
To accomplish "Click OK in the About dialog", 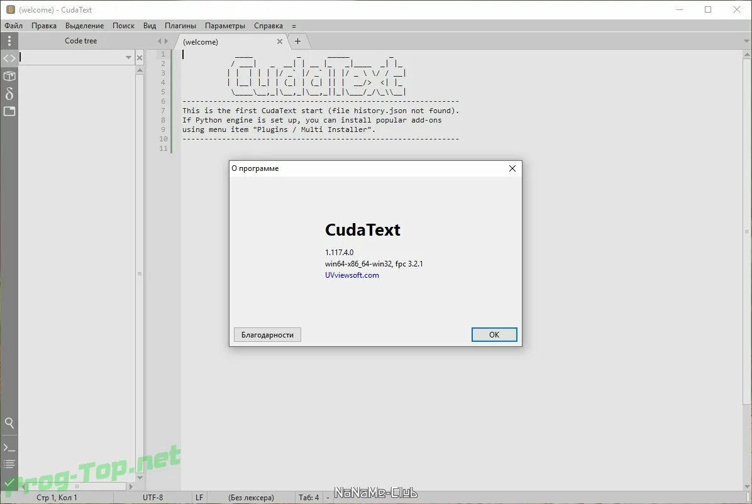I will (494, 335).
